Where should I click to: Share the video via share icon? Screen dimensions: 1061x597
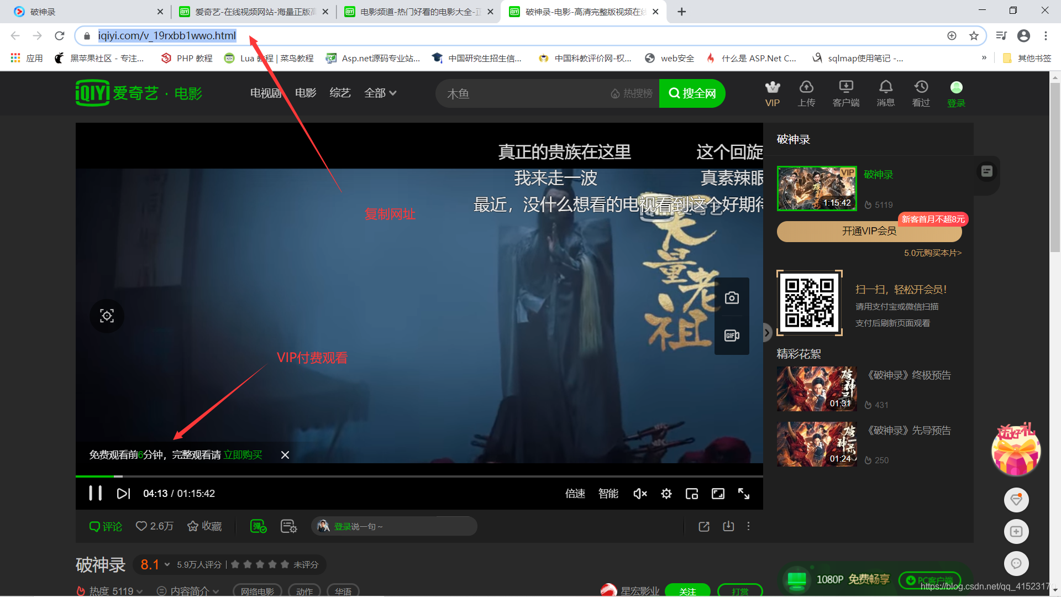704,526
